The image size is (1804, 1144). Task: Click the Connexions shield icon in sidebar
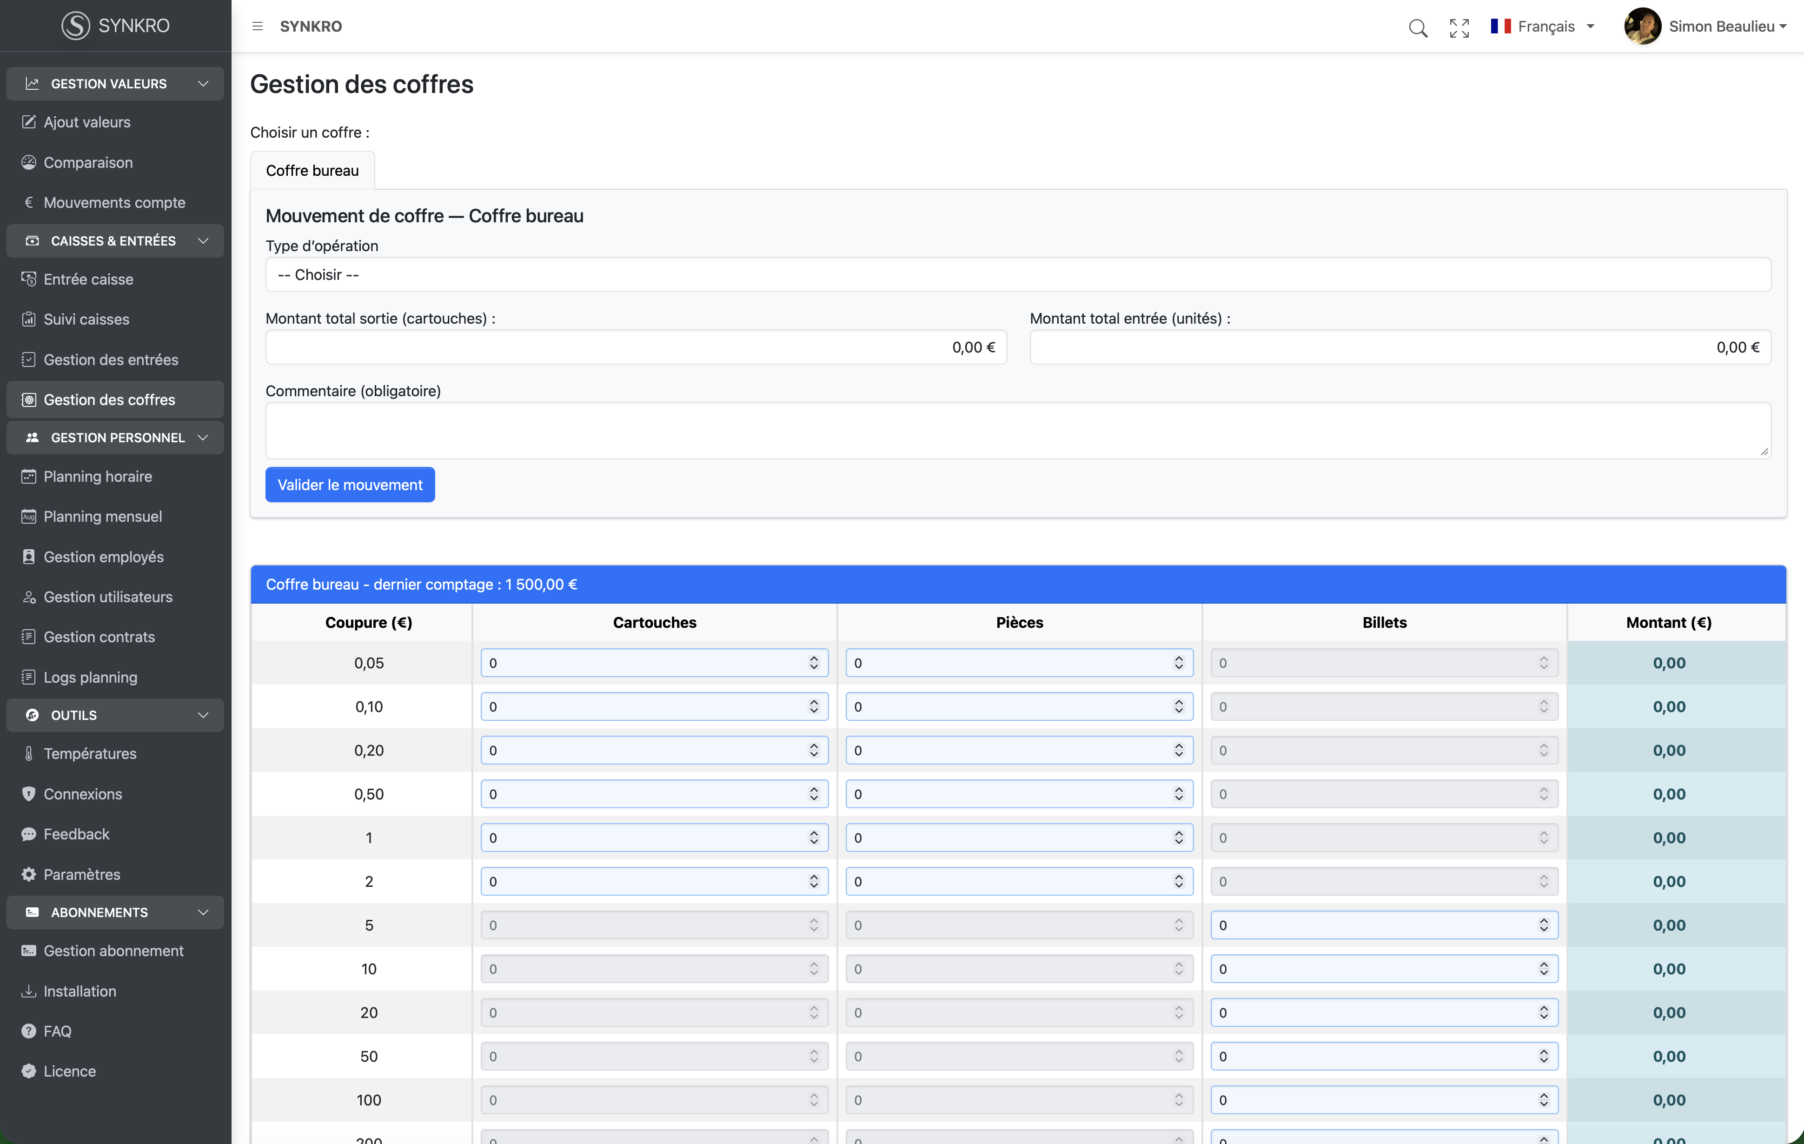tap(28, 794)
